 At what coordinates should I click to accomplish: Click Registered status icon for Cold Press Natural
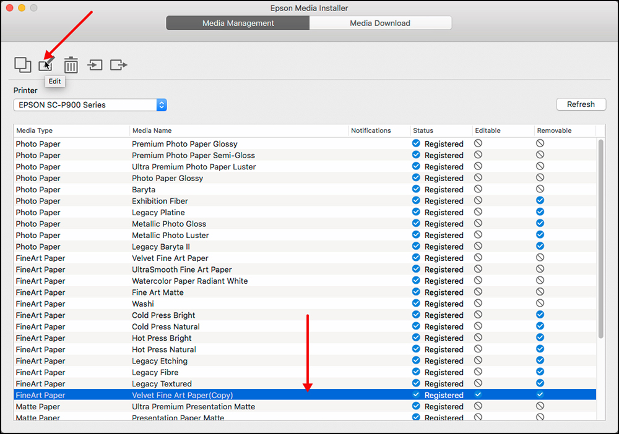click(416, 326)
